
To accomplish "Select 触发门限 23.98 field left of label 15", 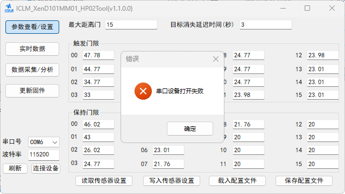I will point(249,95).
